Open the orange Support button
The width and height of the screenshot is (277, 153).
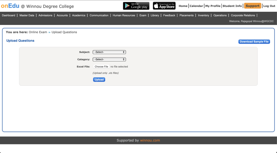point(252,6)
